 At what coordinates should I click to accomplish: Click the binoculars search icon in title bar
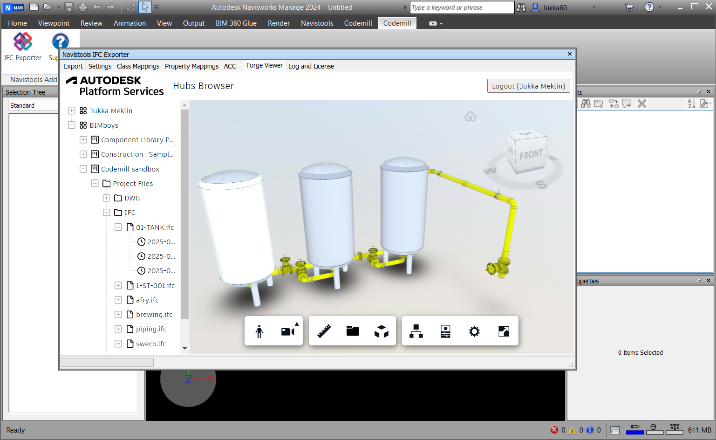[x=521, y=7]
